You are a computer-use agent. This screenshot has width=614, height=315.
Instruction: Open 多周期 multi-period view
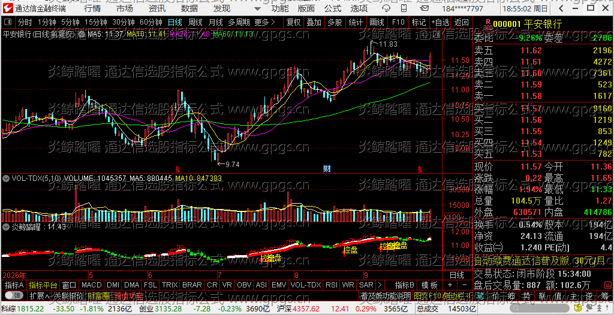tap(239, 22)
